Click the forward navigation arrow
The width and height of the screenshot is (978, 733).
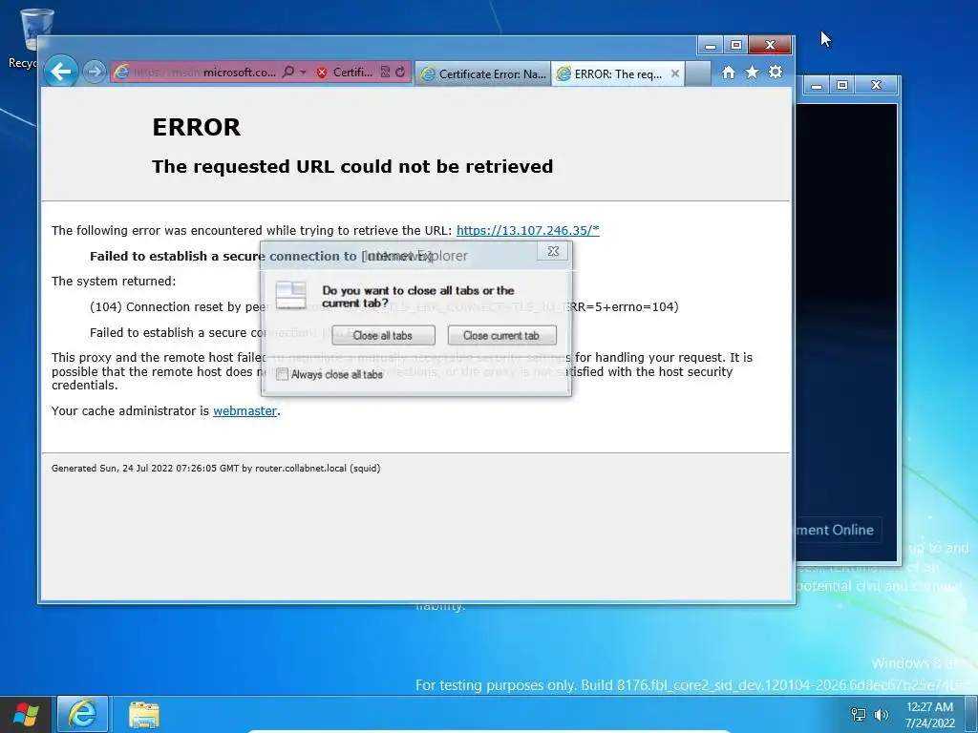(x=94, y=73)
